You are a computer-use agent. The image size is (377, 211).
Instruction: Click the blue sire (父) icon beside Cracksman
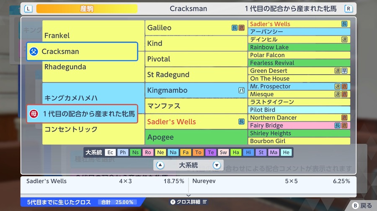pos(34,51)
